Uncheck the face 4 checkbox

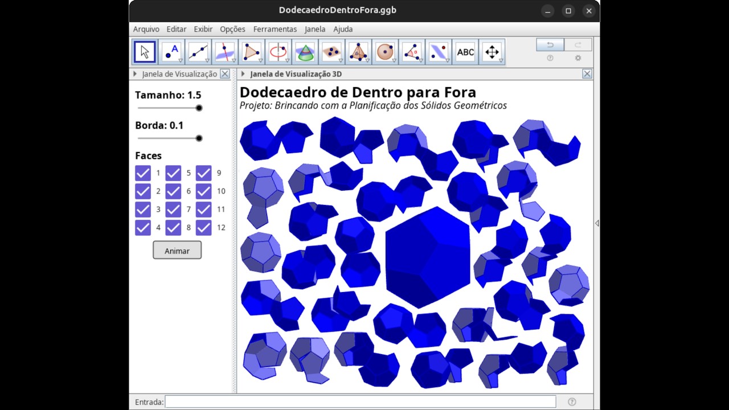coord(143,228)
